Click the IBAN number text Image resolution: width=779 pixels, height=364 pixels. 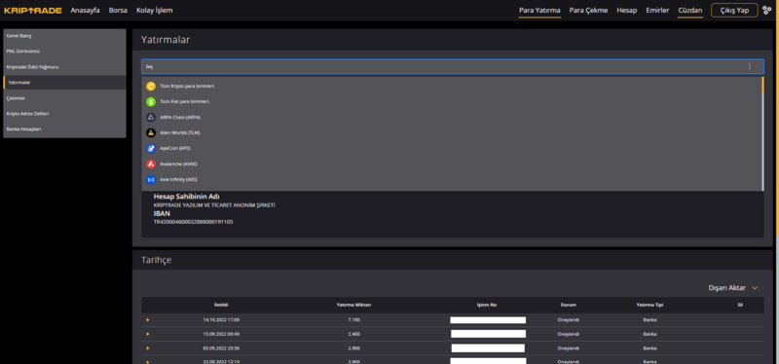pyautogui.click(x=193, y=222)
